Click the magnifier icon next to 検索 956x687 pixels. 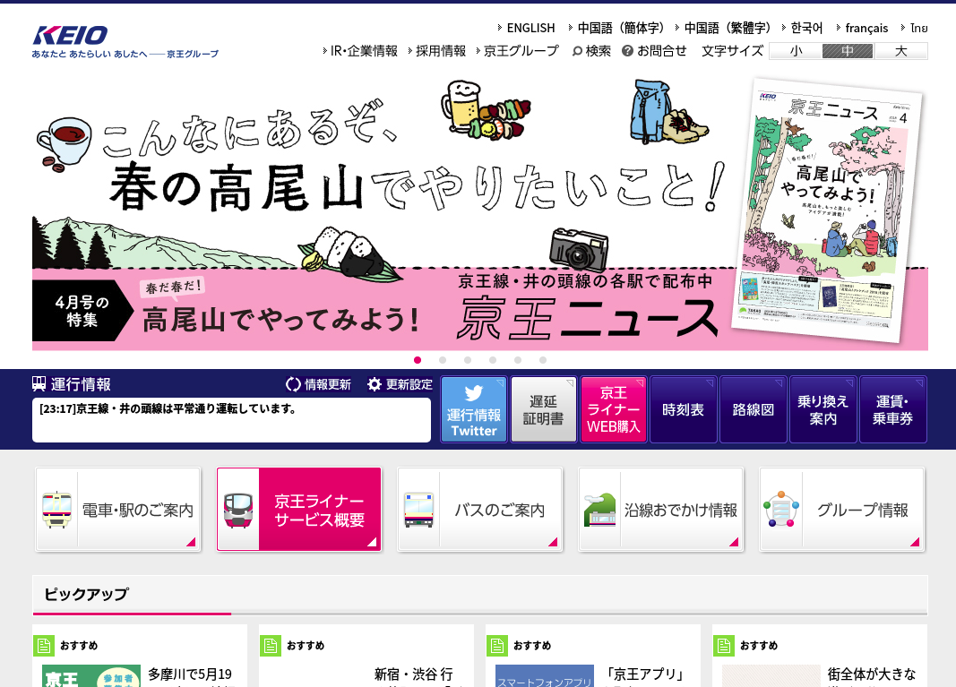[577, 51]
